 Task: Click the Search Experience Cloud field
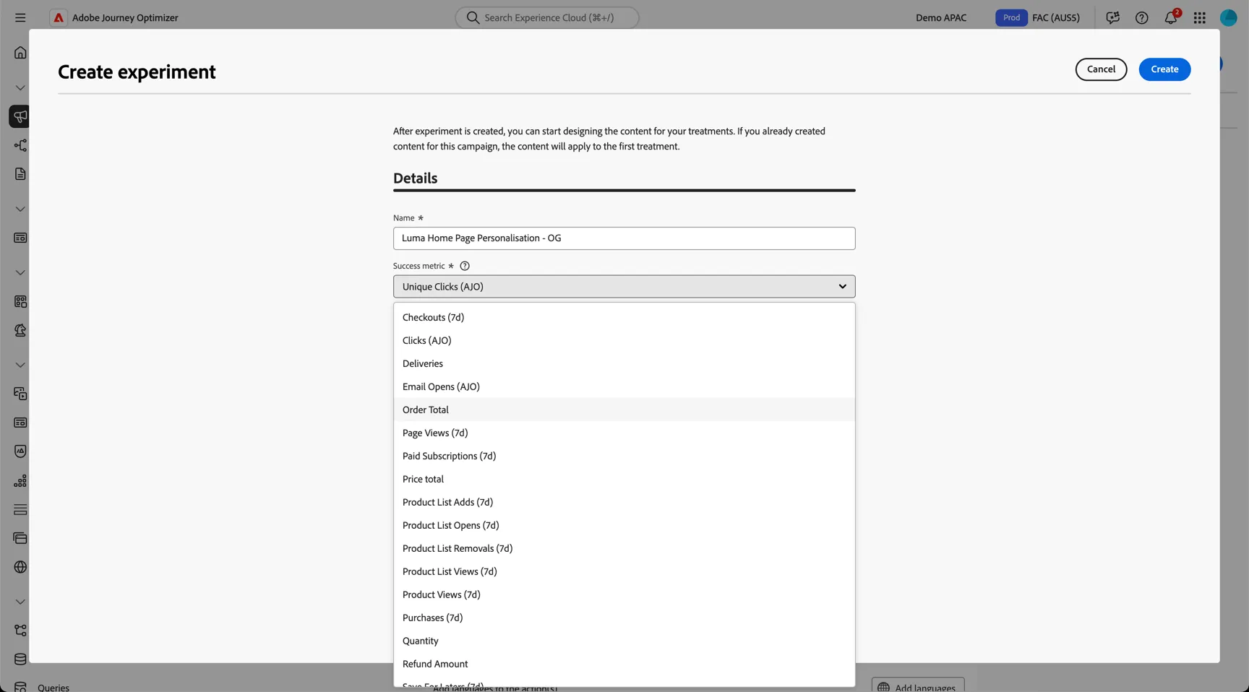point(547,17)
